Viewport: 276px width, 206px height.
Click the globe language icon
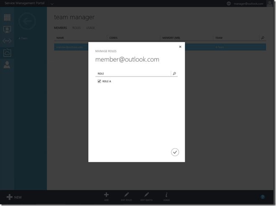pos(229,3)
